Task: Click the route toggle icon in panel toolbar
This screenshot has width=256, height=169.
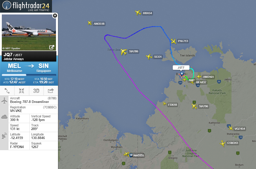Action: [7, 91]
